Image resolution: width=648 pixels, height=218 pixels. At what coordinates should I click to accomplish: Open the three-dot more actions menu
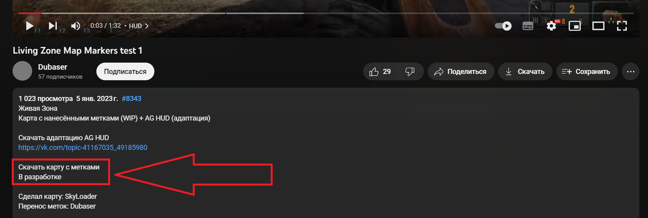click(x=630, y=72)
